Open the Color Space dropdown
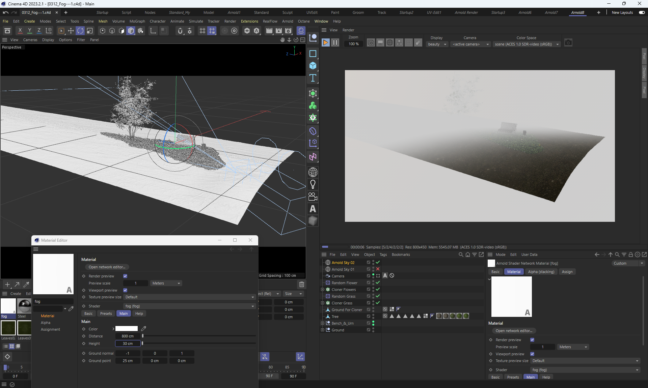The height and width of the screenshot is (388, 648). (x=526, y=44)
